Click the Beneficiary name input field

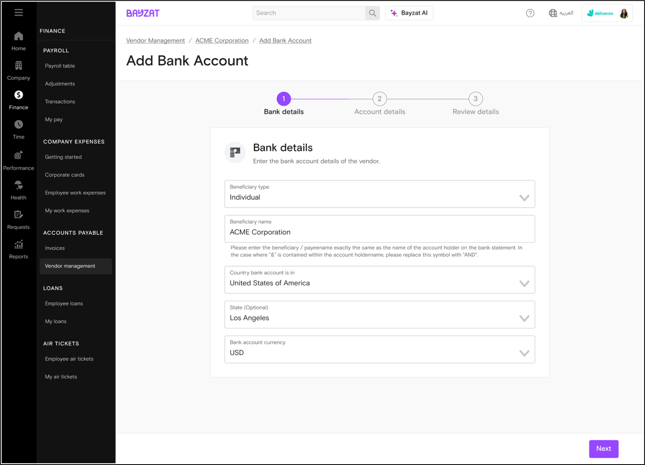(379, 232)
